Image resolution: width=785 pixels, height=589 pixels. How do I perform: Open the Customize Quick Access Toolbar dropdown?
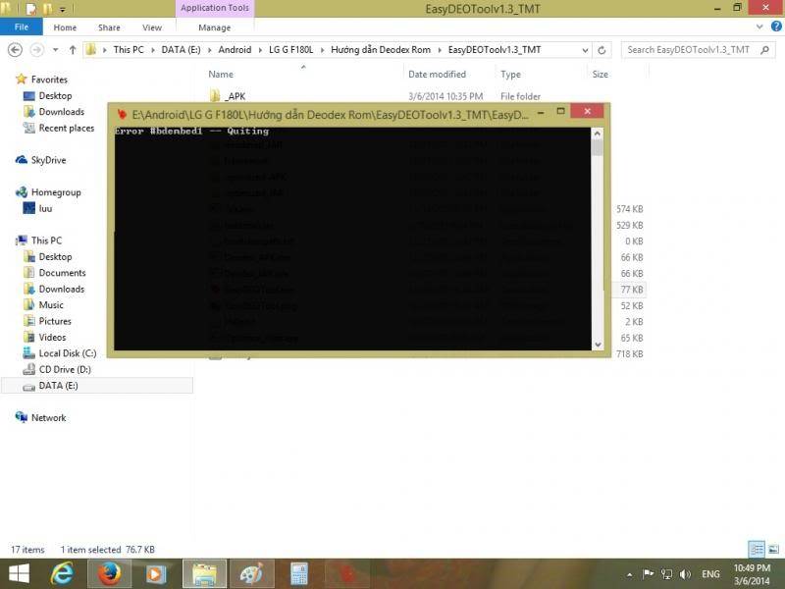(x=63, y=9)
